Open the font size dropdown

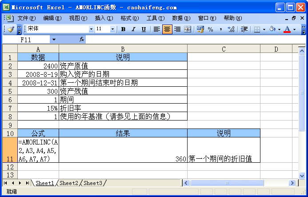coord(112,29)
